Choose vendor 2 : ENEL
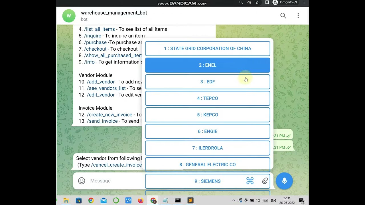This screenshot has width=365, height=205. pos(208,65)
